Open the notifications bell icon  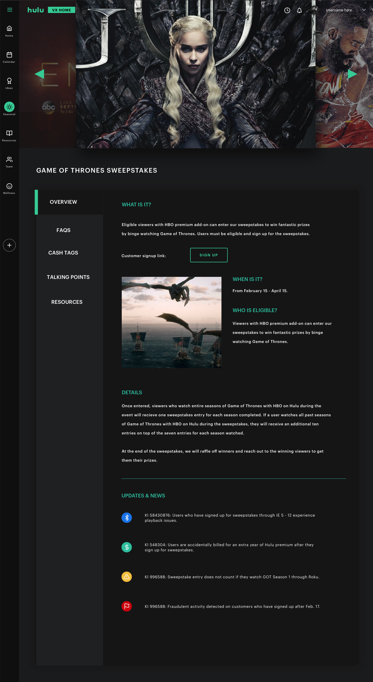(x=299, y=10)
